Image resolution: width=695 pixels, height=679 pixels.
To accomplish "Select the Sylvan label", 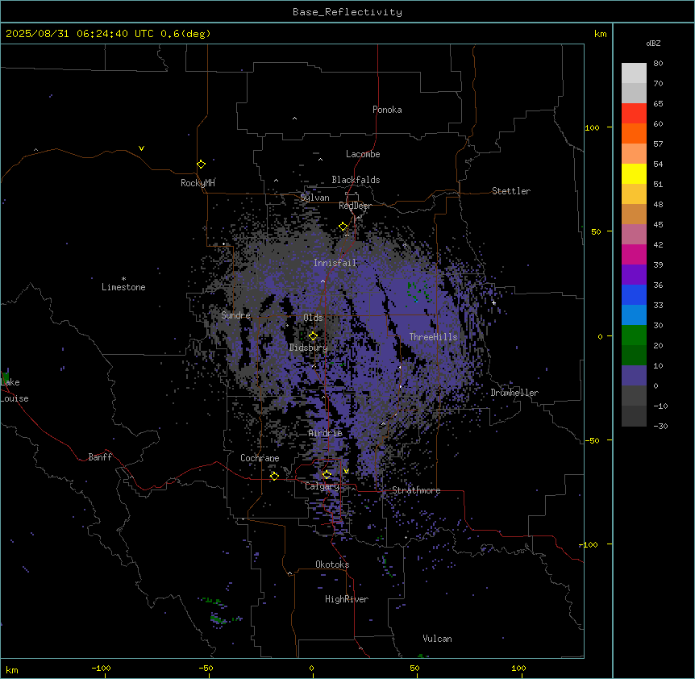I will point(314,198).
